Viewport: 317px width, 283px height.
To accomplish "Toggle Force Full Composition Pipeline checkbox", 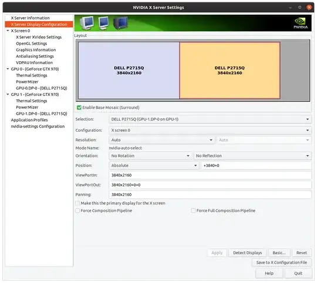I will click(x=193, y=211).
